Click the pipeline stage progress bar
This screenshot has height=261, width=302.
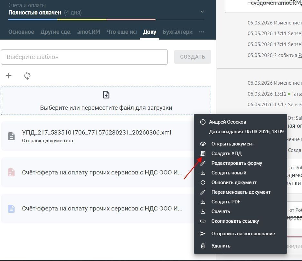coord(106,19)
